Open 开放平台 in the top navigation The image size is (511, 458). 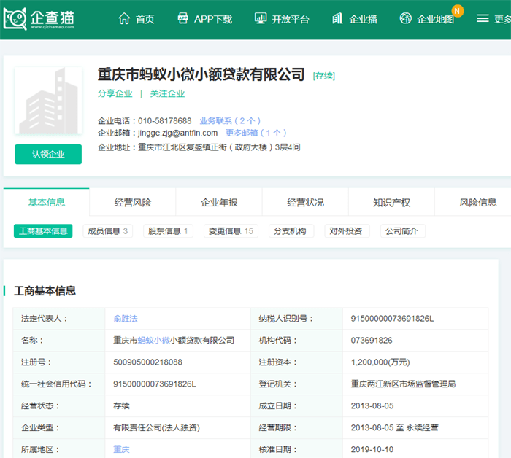[x=291, y=19]
